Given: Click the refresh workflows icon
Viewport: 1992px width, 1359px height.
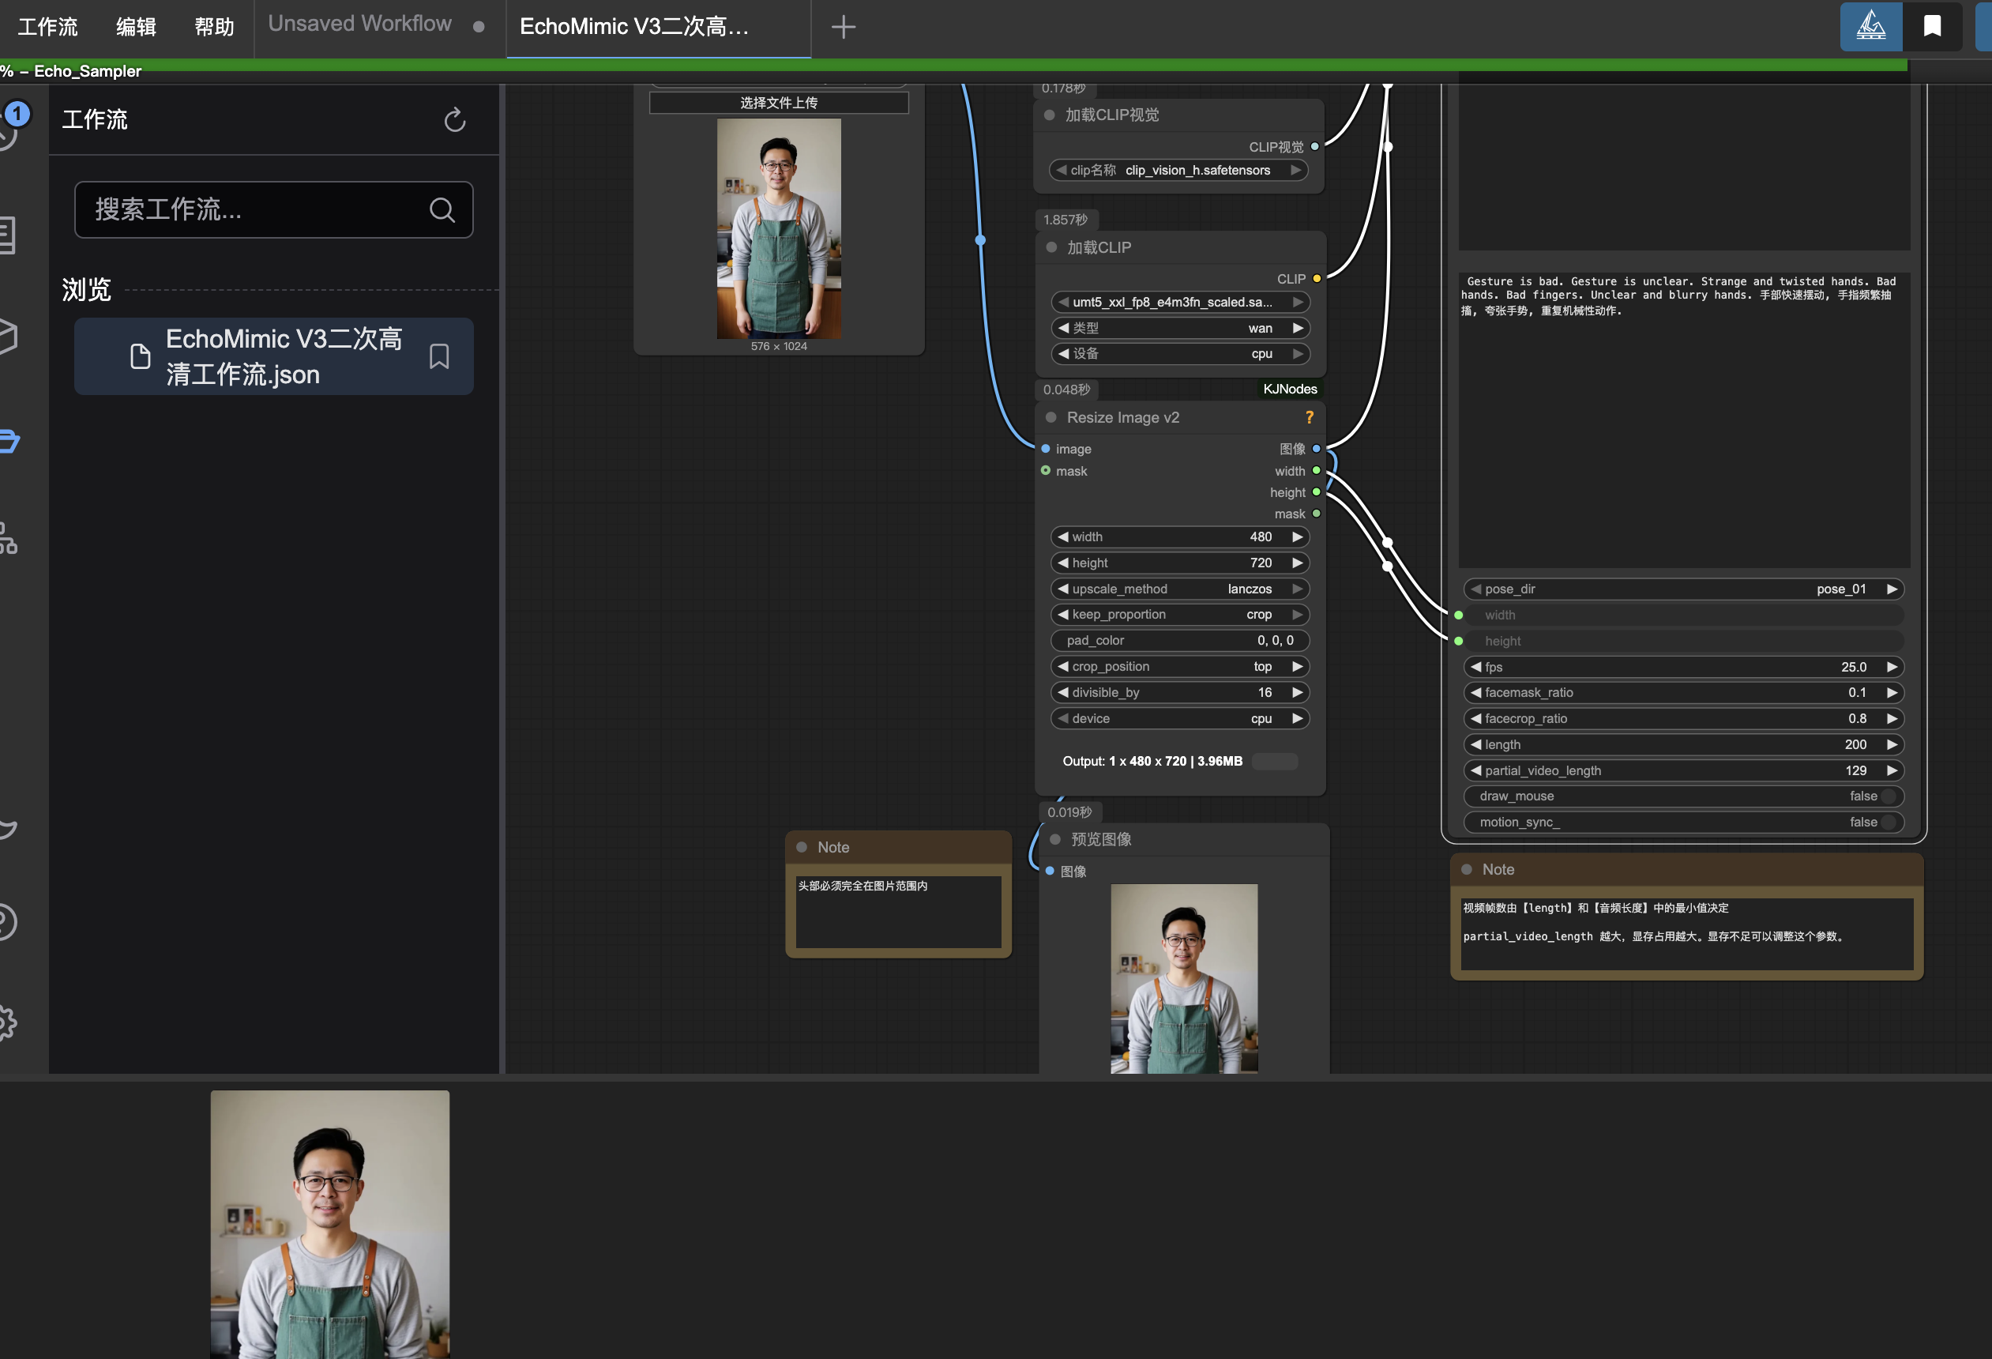Looking at the screenshot, I should tap(454, 120).
